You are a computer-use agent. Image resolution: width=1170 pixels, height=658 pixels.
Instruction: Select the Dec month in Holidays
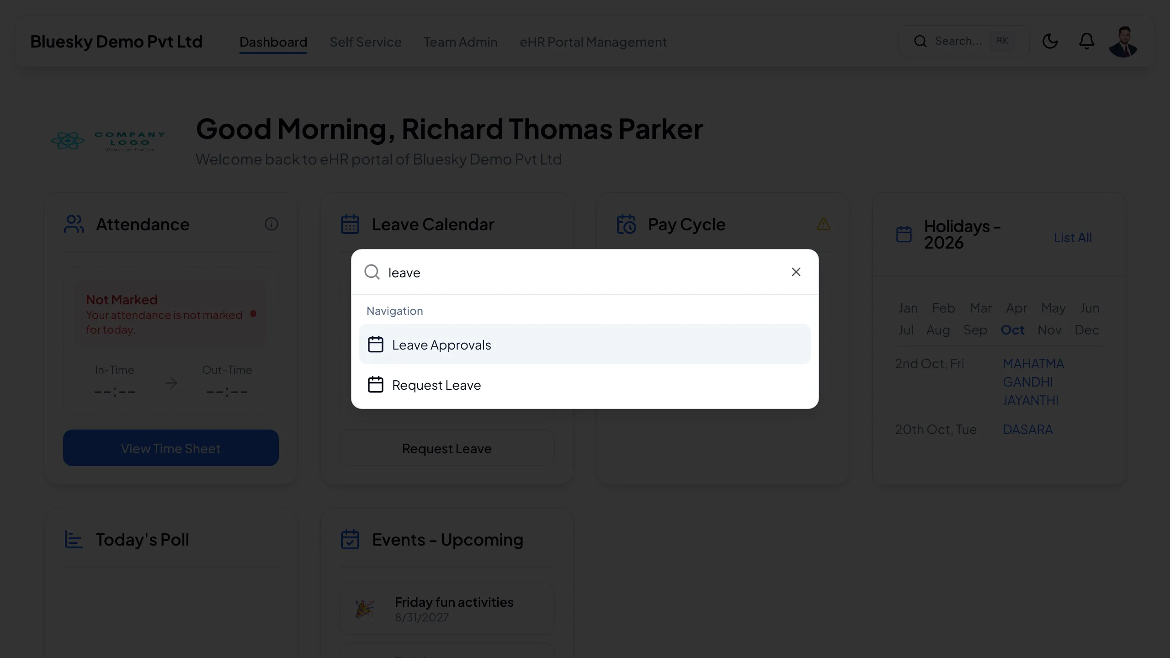tap(1086, 330)
